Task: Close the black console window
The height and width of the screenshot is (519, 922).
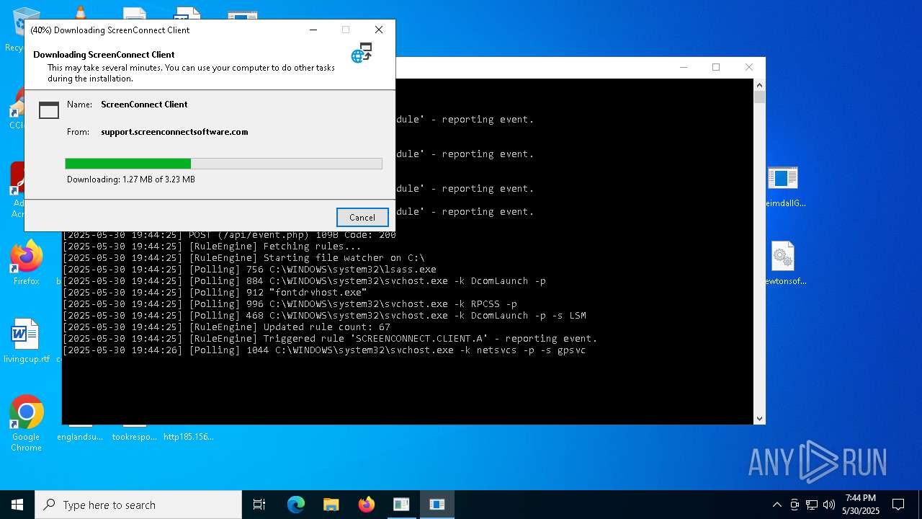Action: pos(749,67)
